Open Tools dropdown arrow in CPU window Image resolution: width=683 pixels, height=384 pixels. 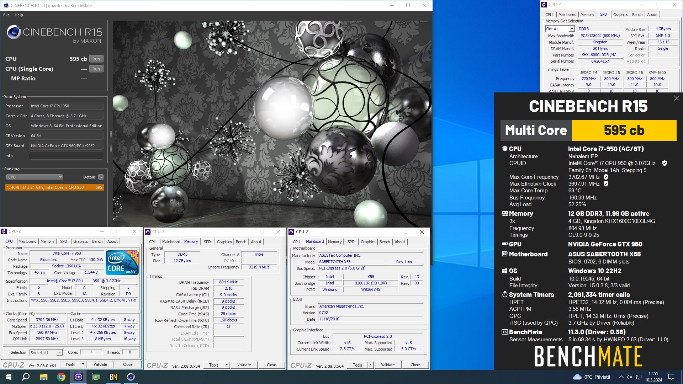coord(83,364)
